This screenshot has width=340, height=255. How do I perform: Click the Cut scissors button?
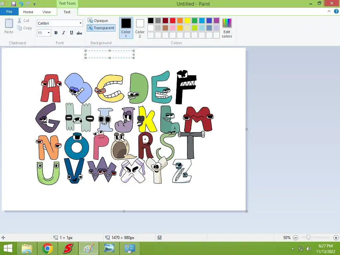click(x=24, y=21)
